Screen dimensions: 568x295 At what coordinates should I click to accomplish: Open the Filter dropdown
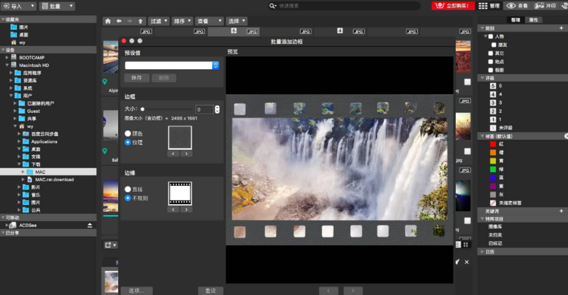(159, 21)
